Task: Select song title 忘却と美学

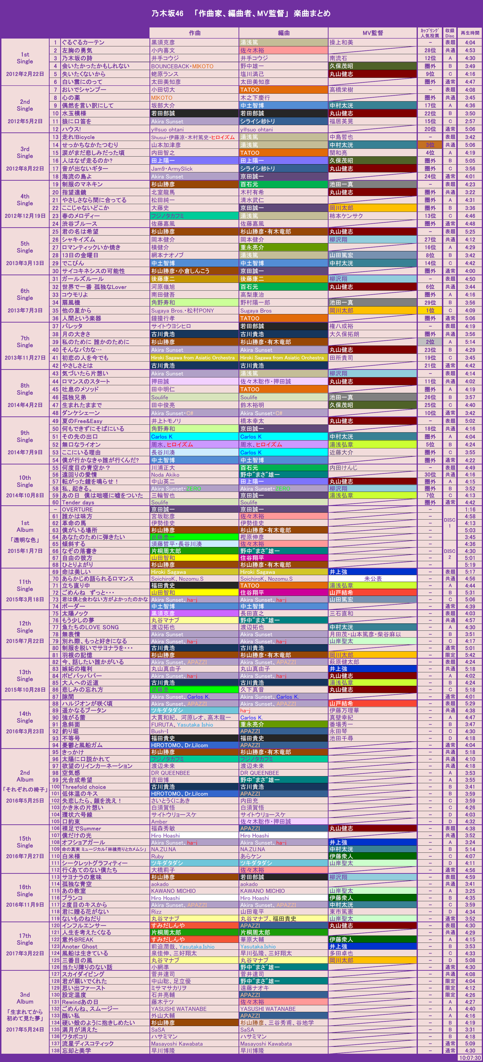Action: [76, 1050]
